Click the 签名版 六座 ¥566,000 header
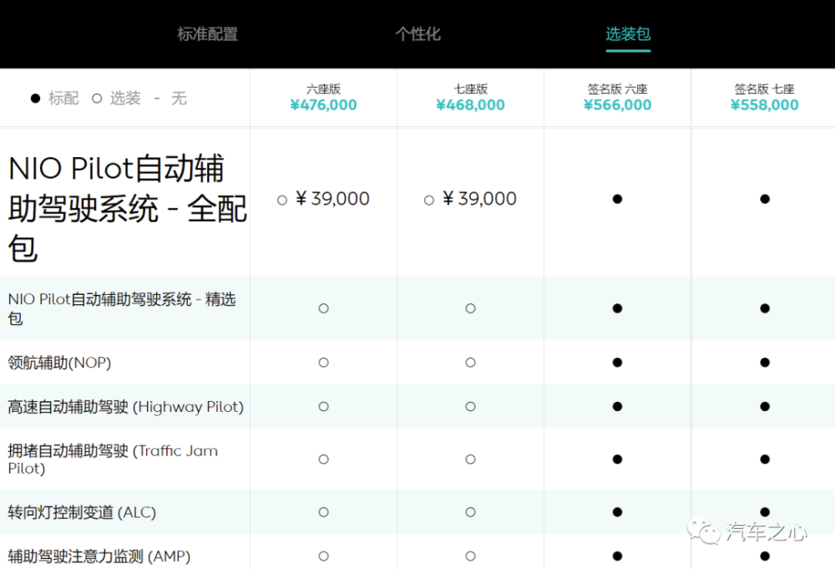The width and height of the screenshot is (835, 569). pyautogui.click(x=617, y=98)
